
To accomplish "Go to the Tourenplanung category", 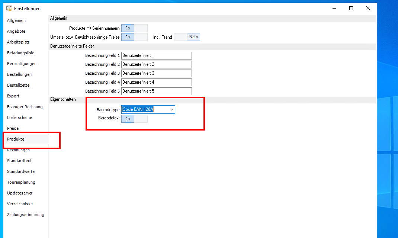I will point(21,182).
